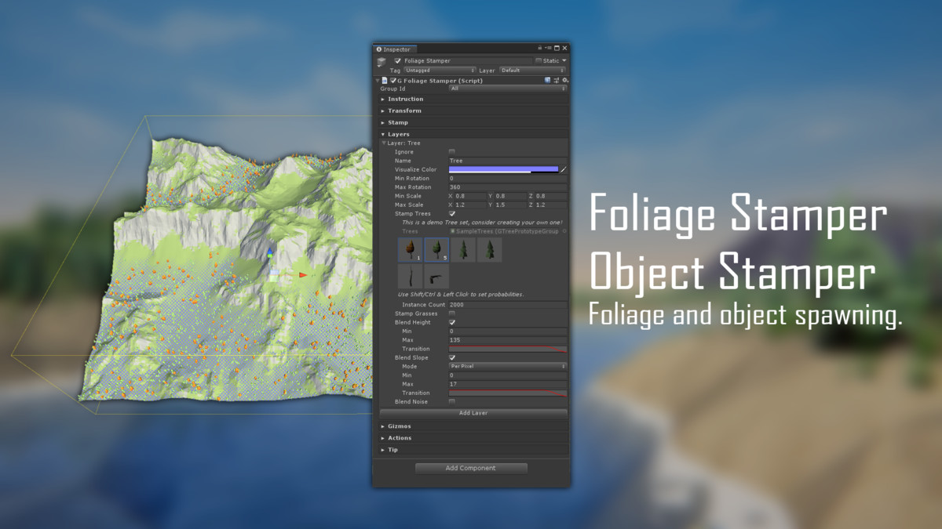Open the component settings gear icon

click(564, 80)
